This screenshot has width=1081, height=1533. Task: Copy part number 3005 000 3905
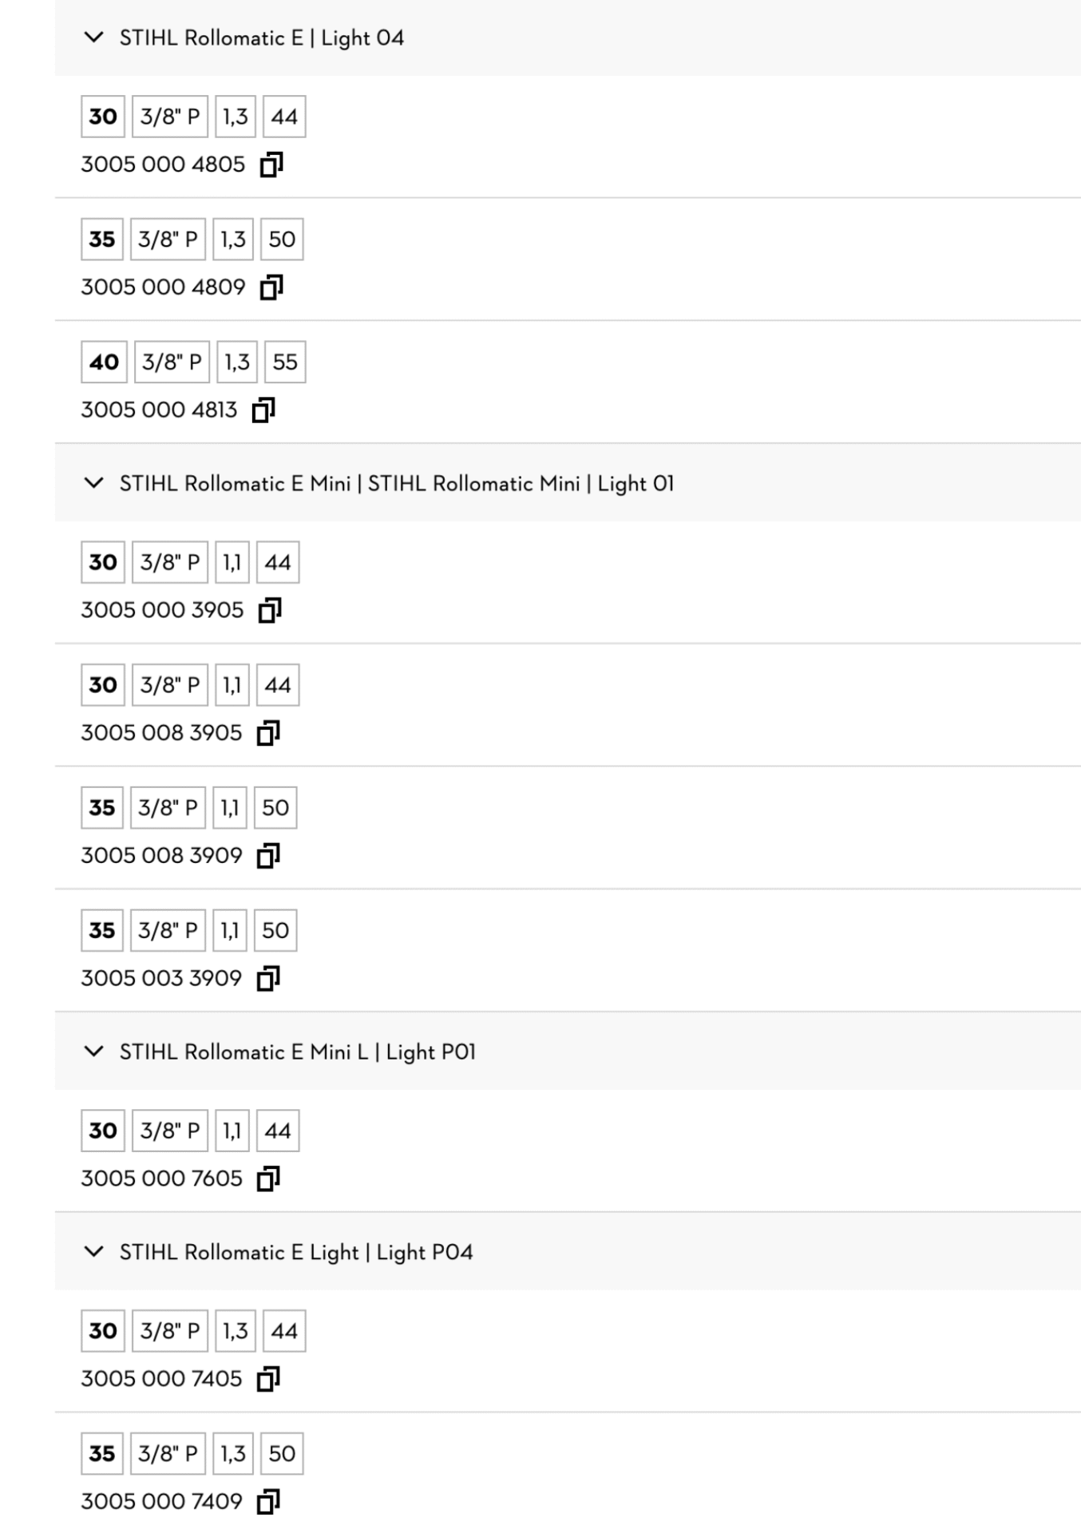[x=270, y=611]
